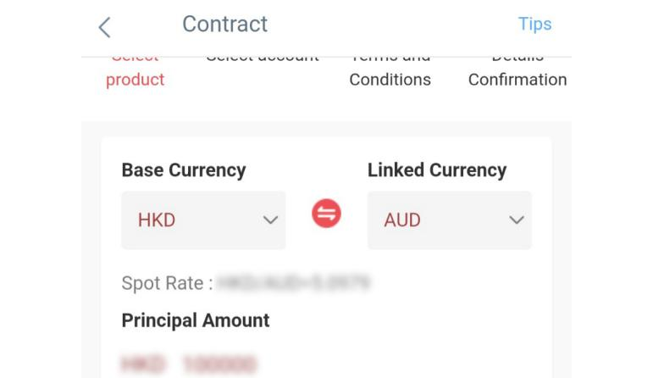Click the AUD text in Linked Currency
653x378 pixels.
pos(402,220)
